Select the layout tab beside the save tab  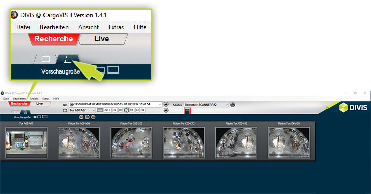point(16,112)
